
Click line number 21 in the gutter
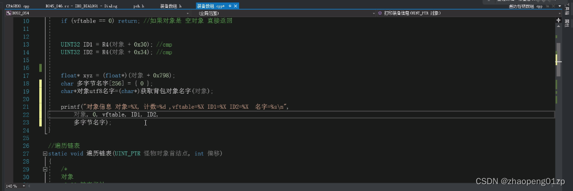(x=26, y=107)
